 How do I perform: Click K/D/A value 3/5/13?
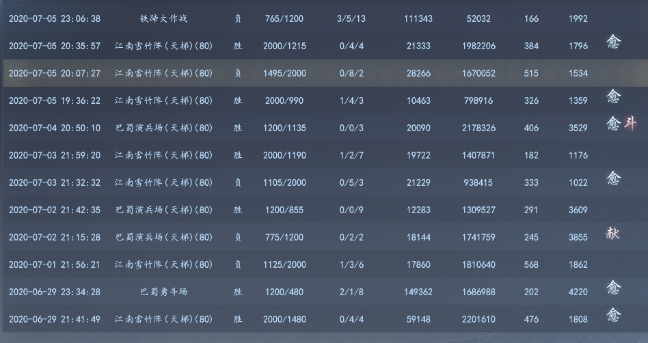pyautogui.click(x=351, y=18)
